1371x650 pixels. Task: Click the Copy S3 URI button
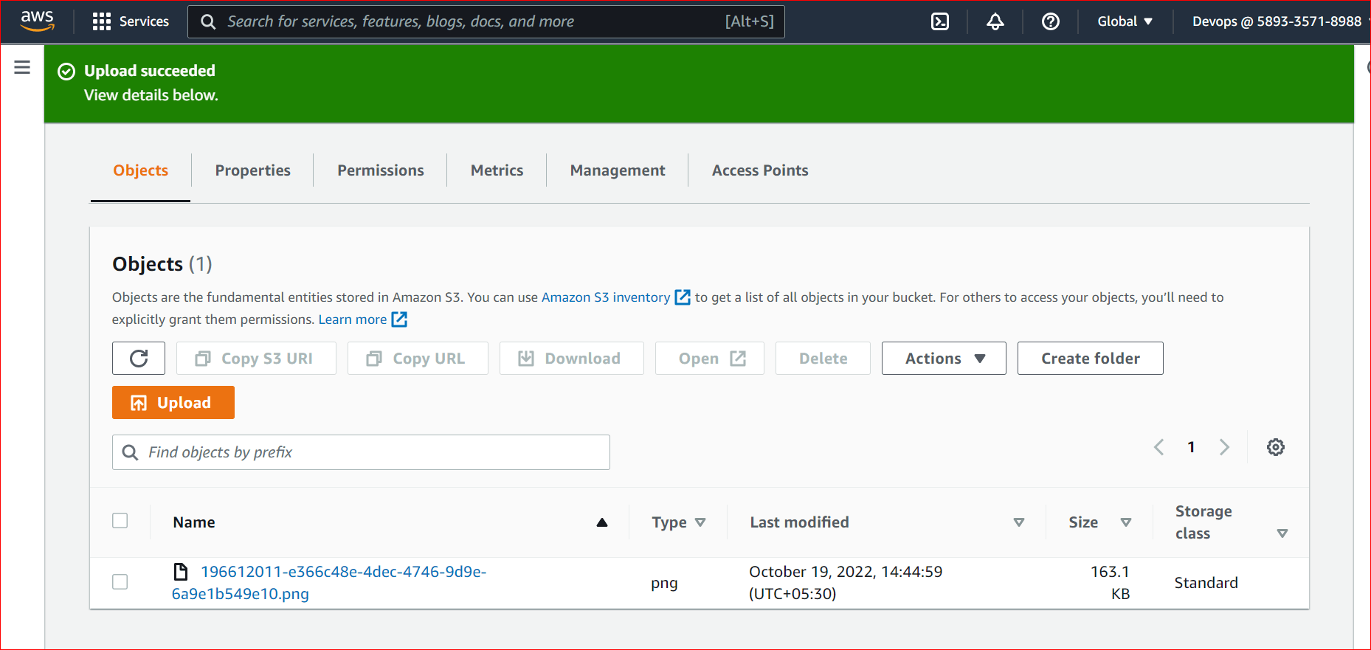[256, 359]
